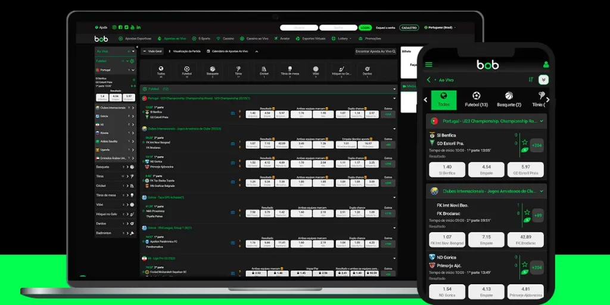Select the Vôlei sport tile on laptop

tap(316, 70)
